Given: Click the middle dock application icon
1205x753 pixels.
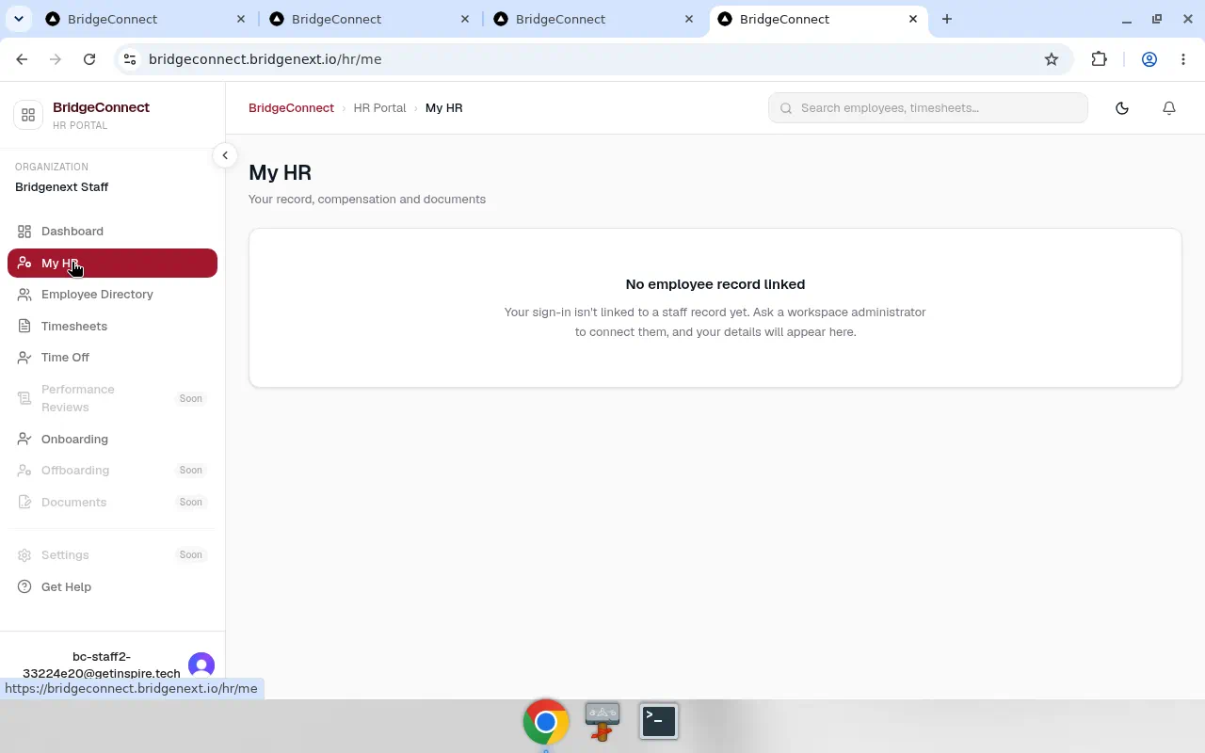Looking at the screenshot, I should point(602,722).
